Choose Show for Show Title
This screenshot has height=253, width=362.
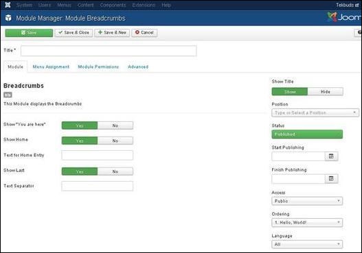click(x=290, y=91)
